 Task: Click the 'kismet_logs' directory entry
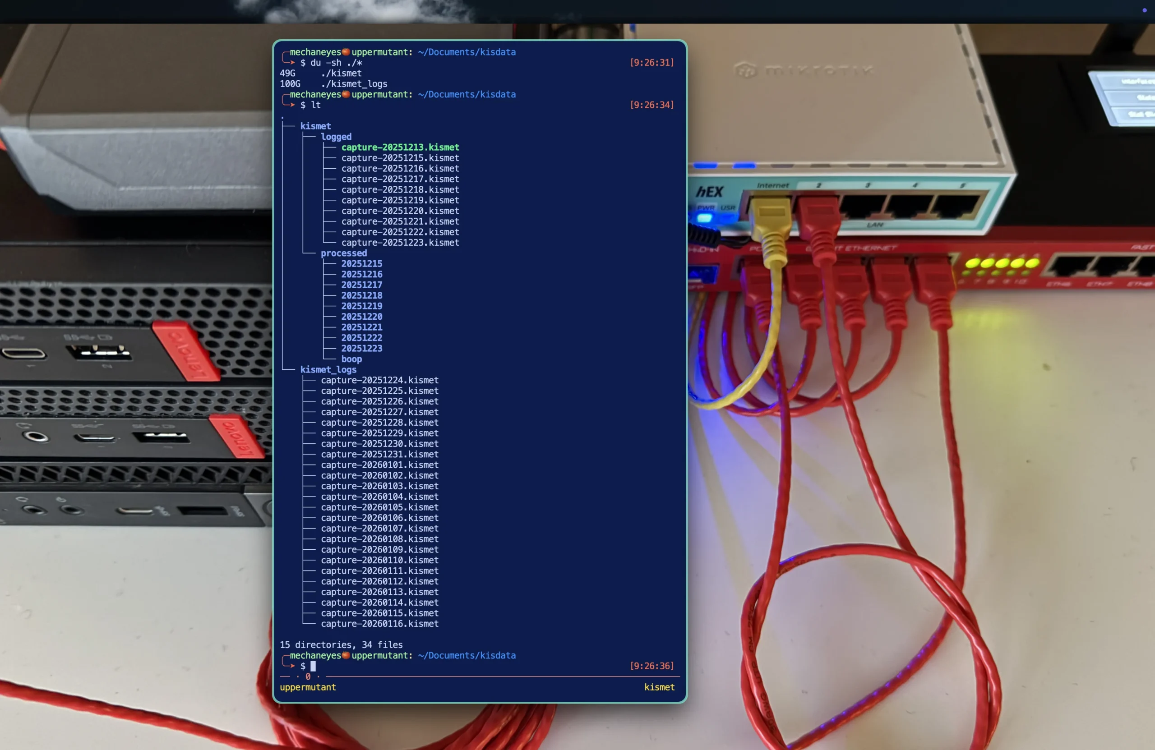click(328, 369)
